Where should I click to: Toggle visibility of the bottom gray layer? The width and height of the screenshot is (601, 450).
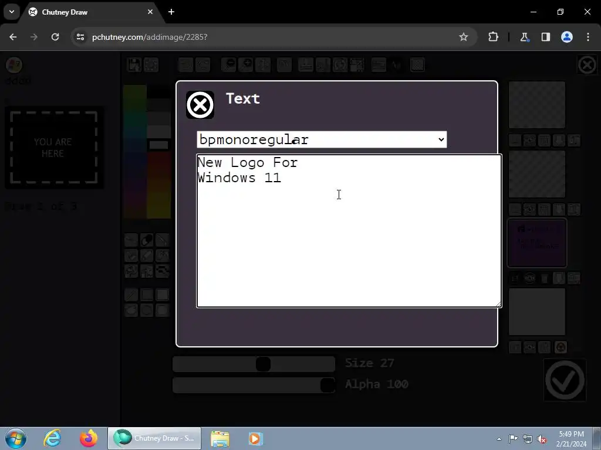click(x=530, y=347)
